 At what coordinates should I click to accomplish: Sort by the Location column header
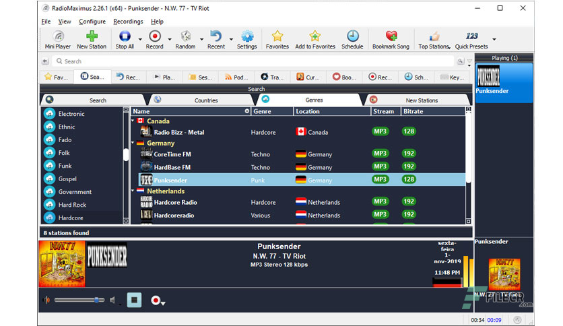(332, 111)
